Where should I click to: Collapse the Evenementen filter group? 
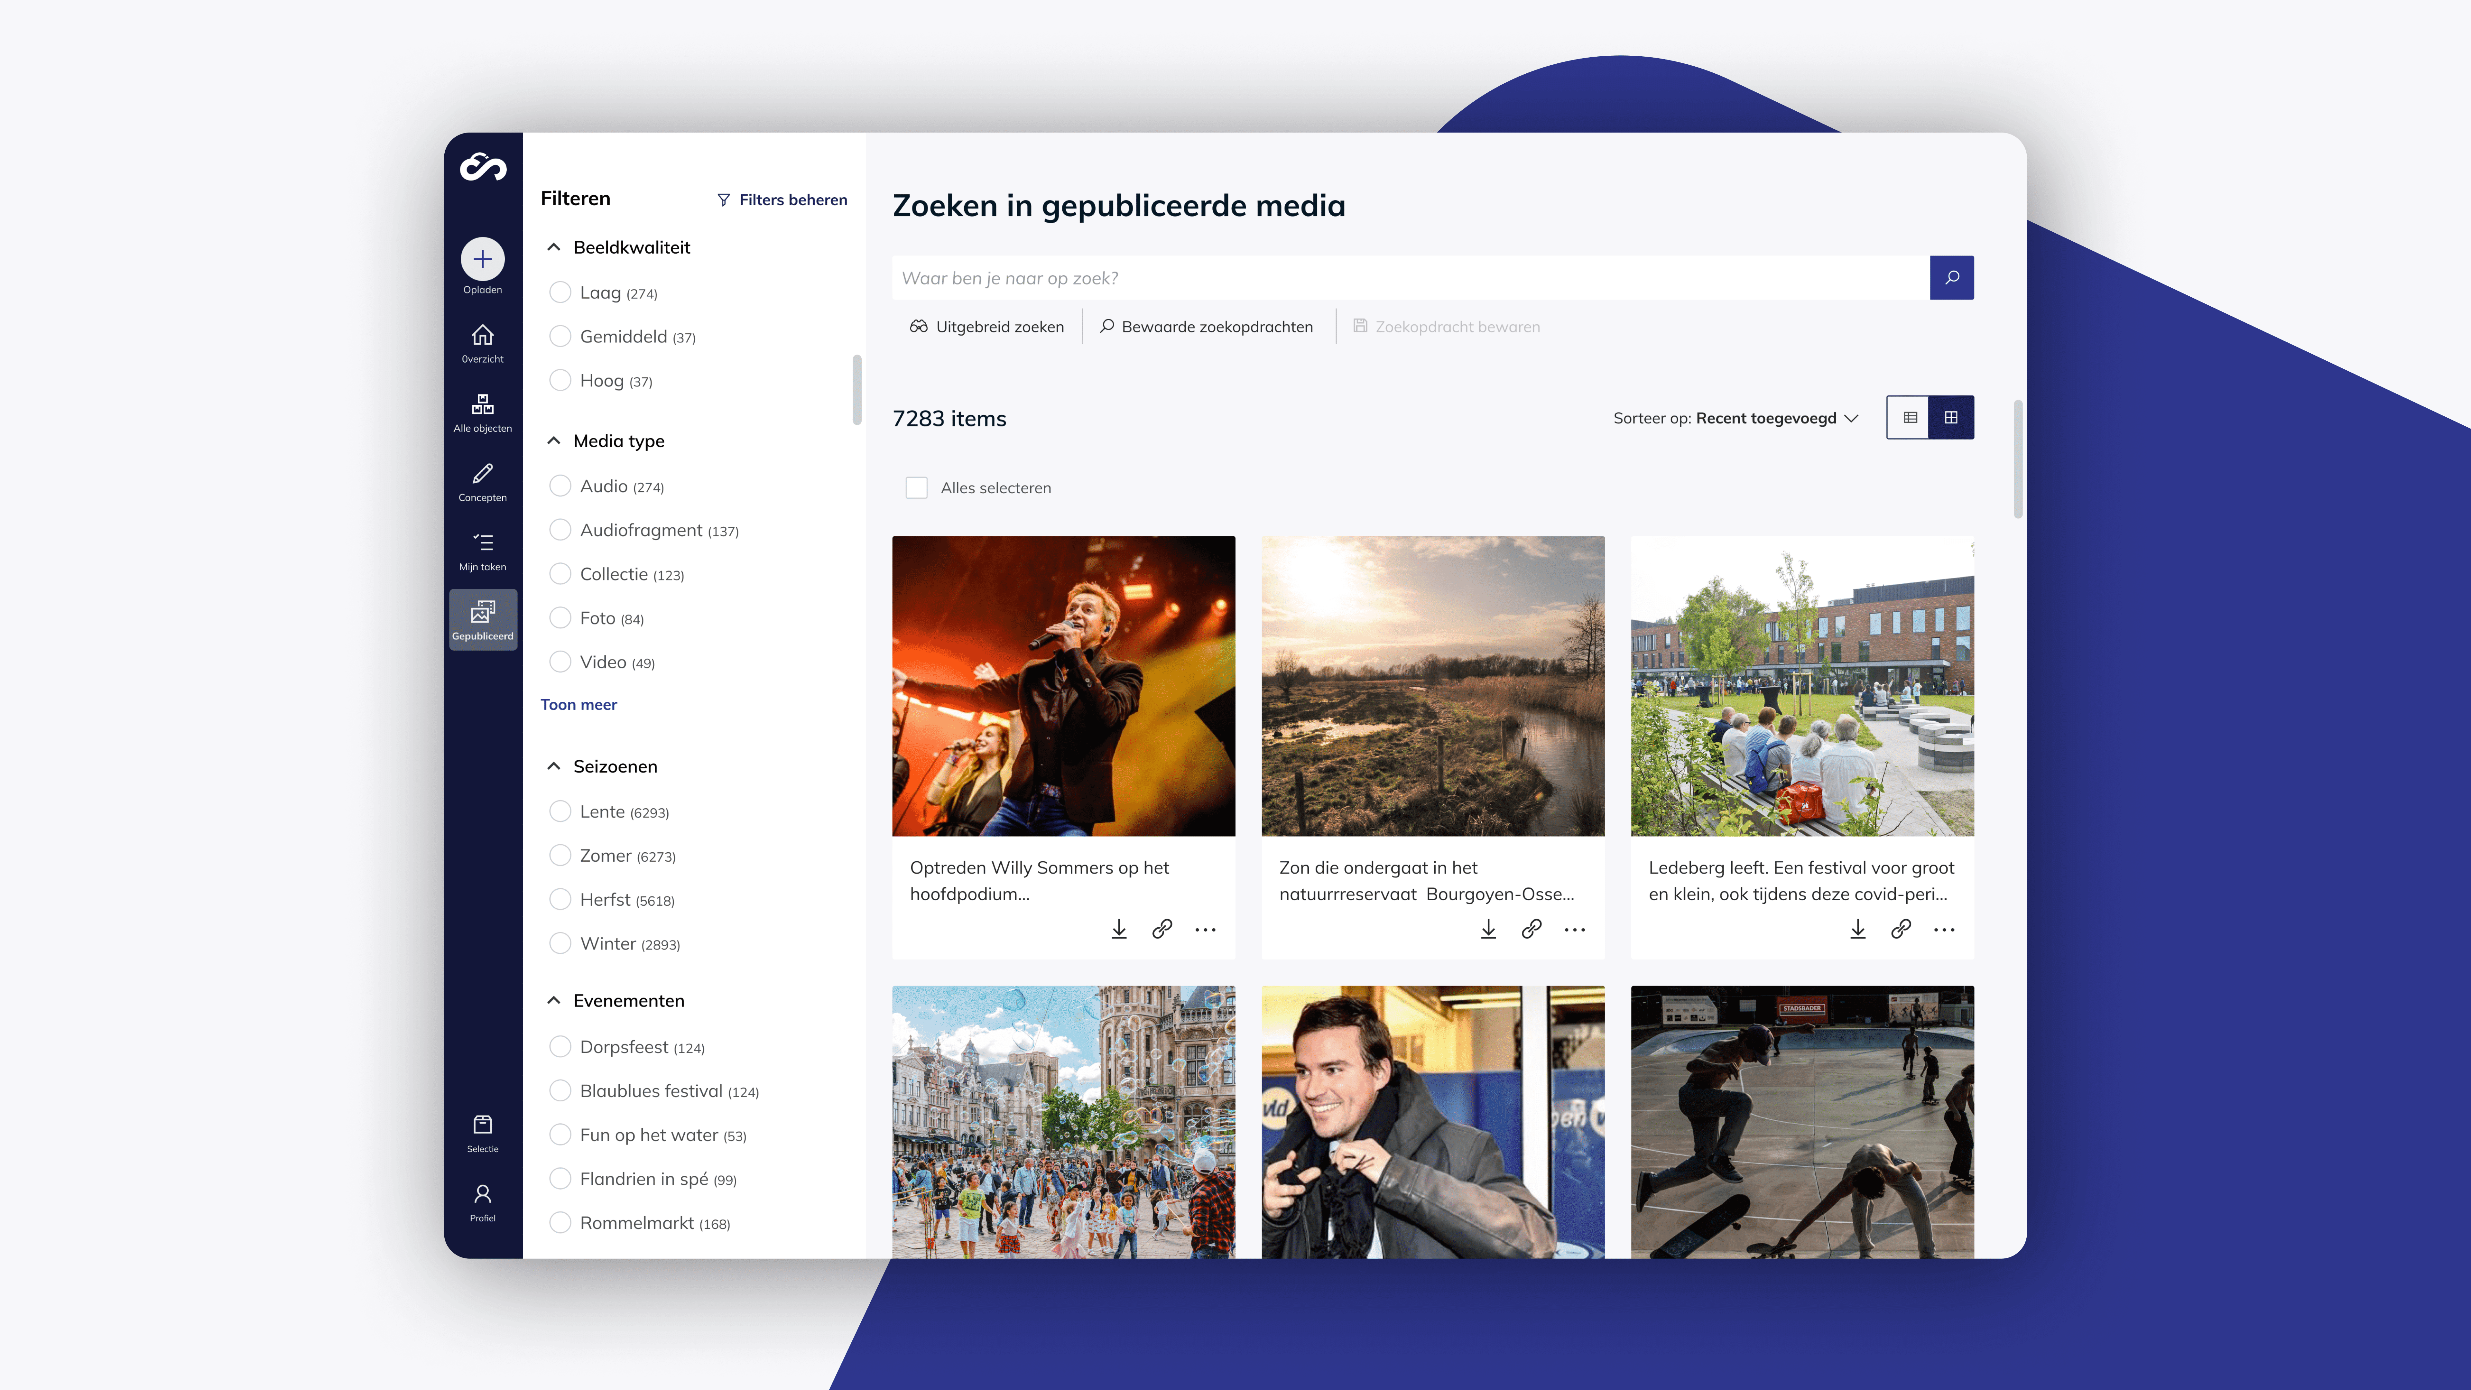pyautogui.click(x=553, y=1001)
